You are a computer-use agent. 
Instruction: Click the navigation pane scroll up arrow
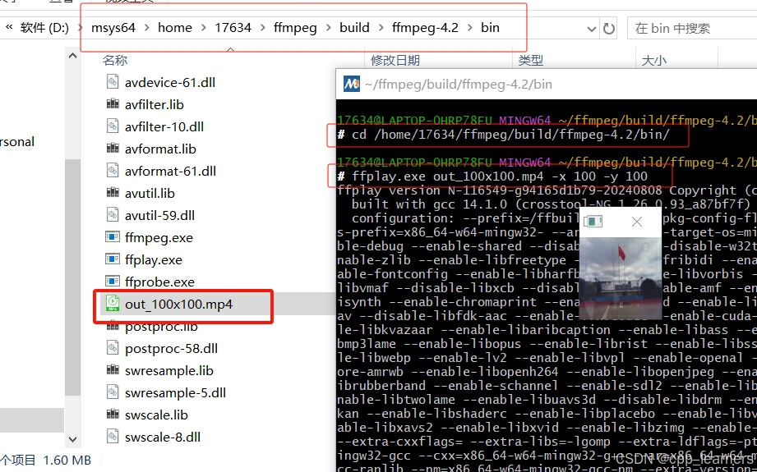pos(72,56)
